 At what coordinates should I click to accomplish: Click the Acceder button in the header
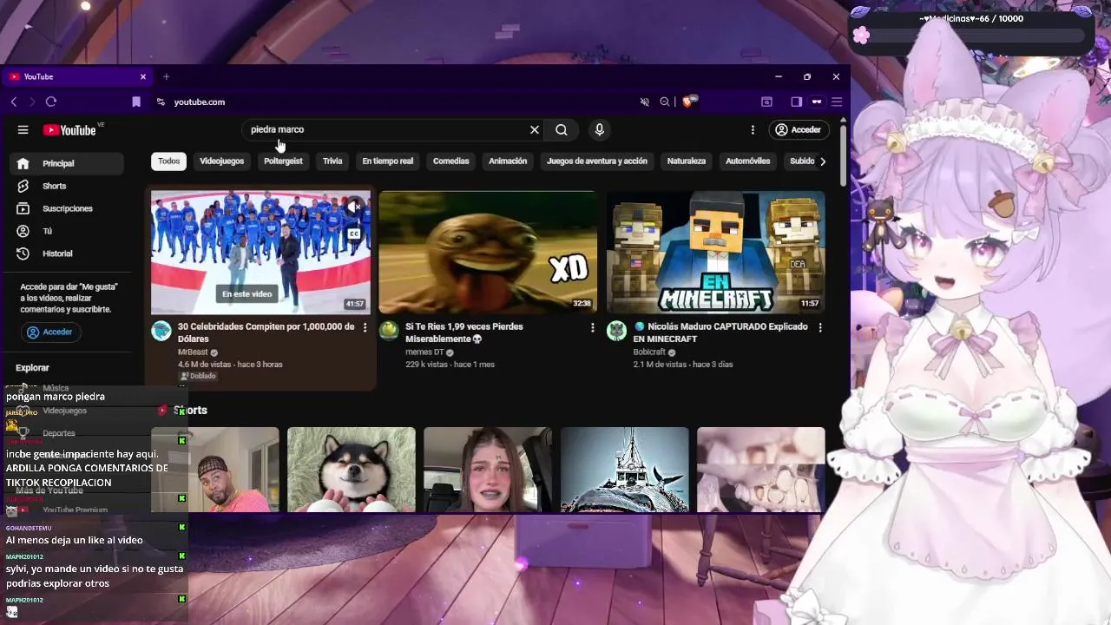[798, 129]
